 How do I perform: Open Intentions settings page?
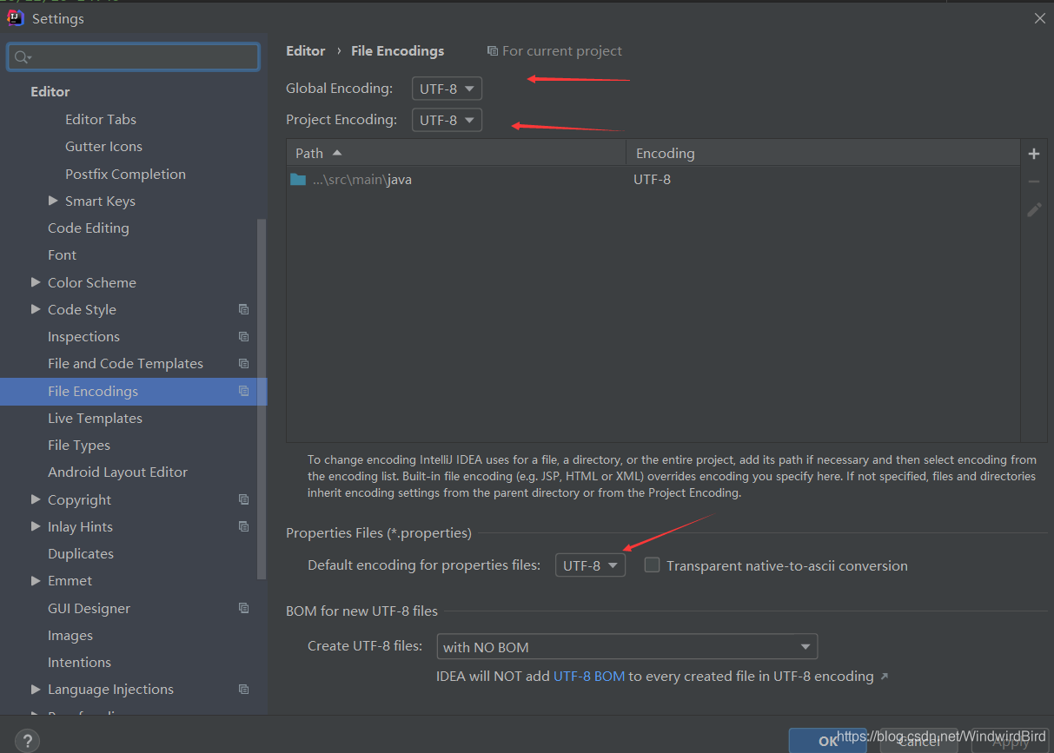79,662
